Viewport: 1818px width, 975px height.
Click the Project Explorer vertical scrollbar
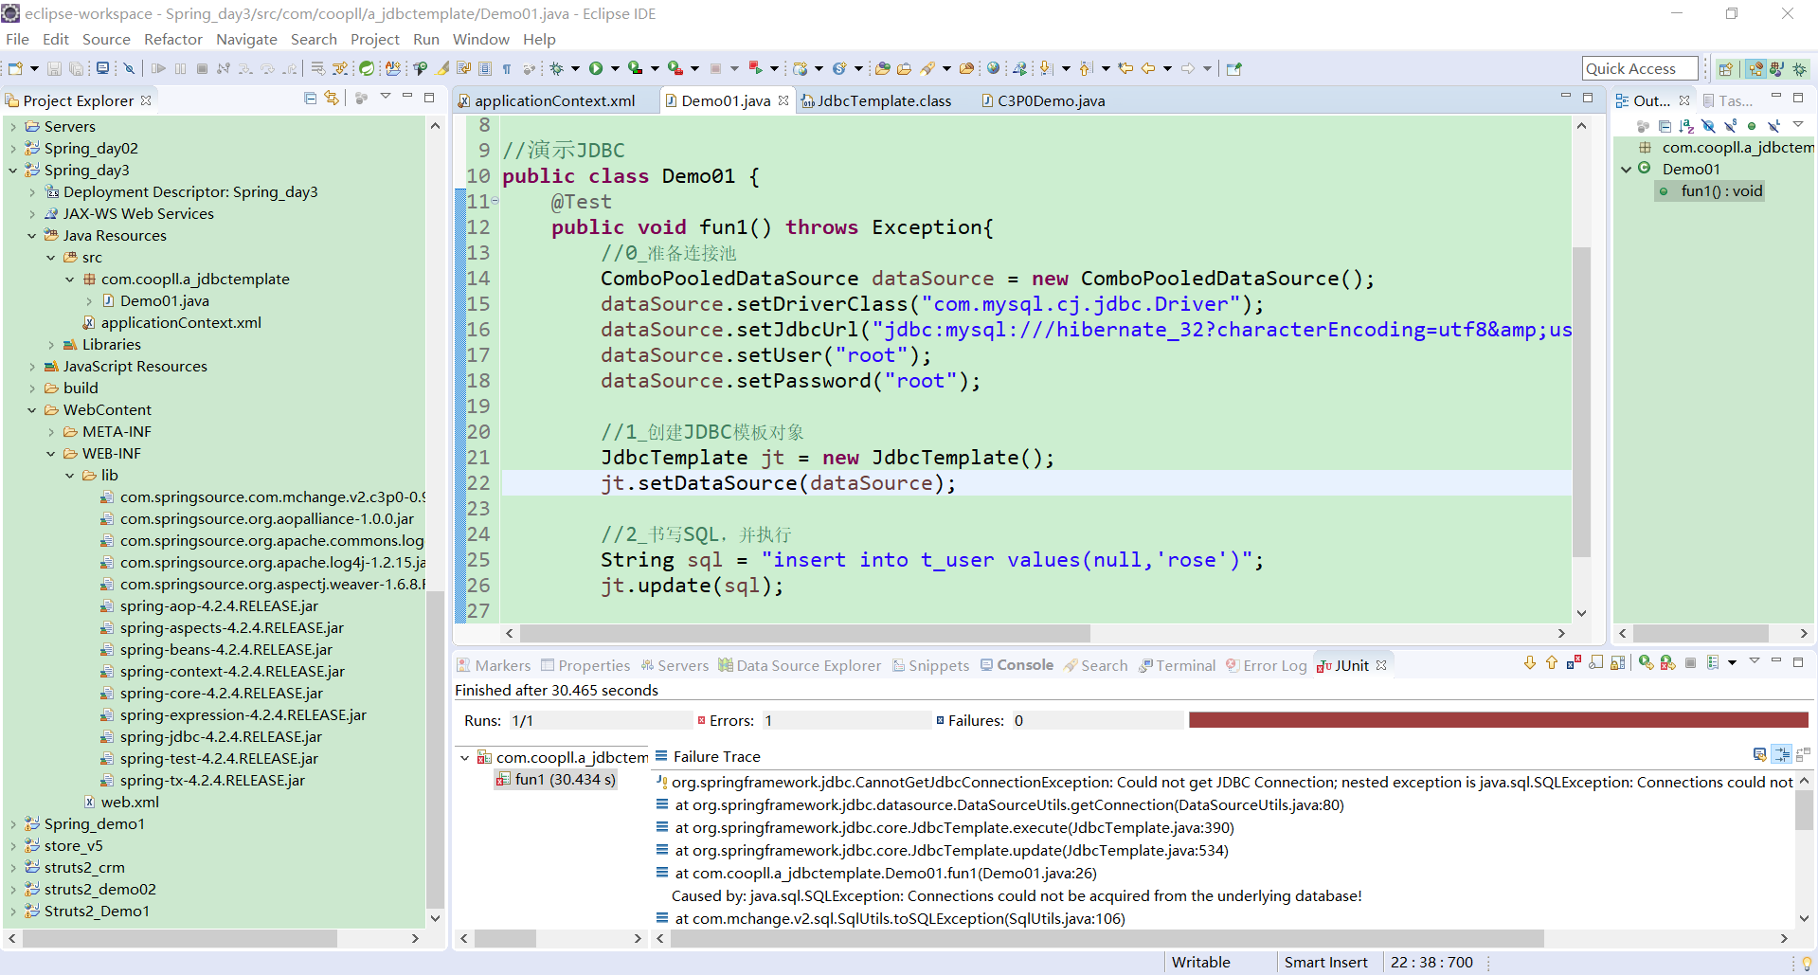pos(435,749)
